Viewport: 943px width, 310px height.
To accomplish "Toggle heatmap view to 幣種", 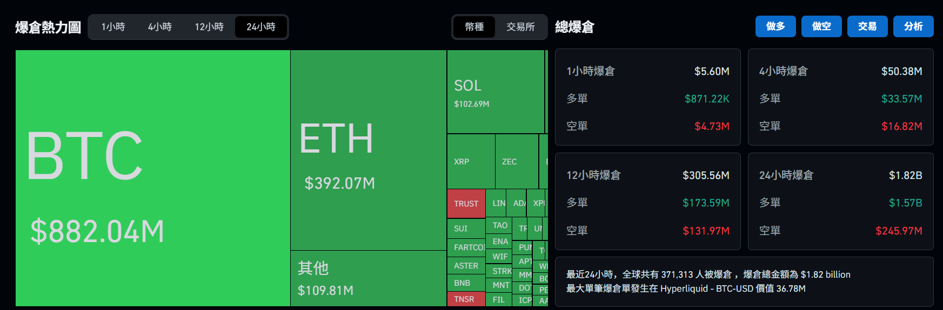I will click(x=474, y=27).
